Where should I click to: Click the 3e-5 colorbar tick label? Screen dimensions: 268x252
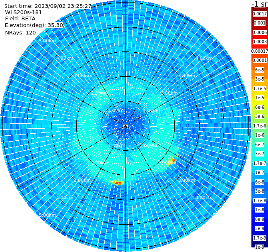[259, 79]
